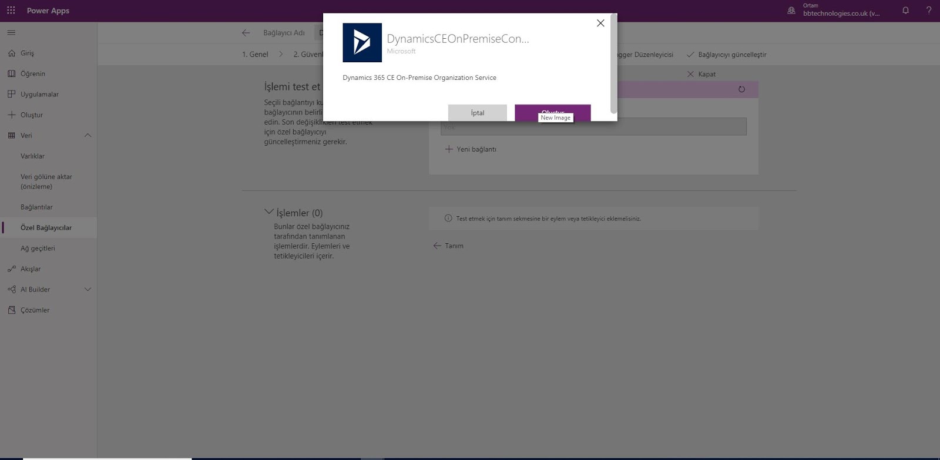Click the refresh connections icon
The image size is (940, 460).
[741, 89]
